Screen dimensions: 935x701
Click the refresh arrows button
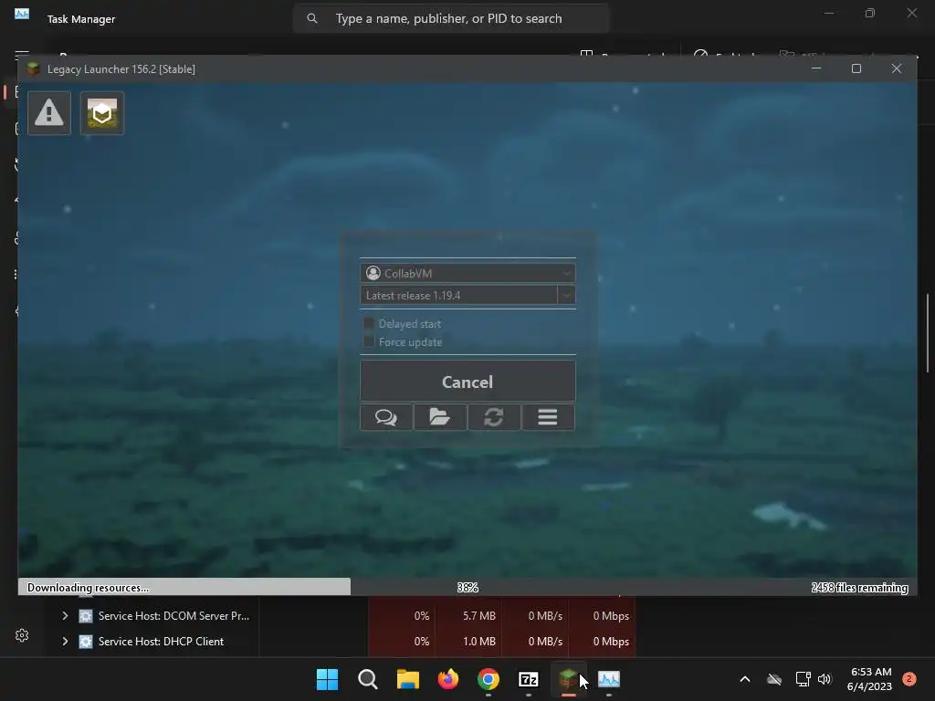tap(494, 416)
